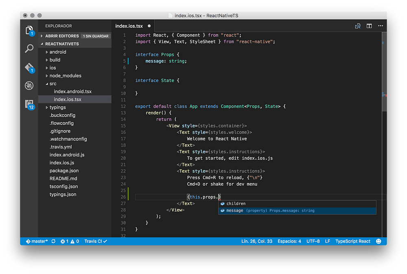407x274 pixels.
Task: Expand the ABRIR EDITORES section
Action: [x=75, y=36]
